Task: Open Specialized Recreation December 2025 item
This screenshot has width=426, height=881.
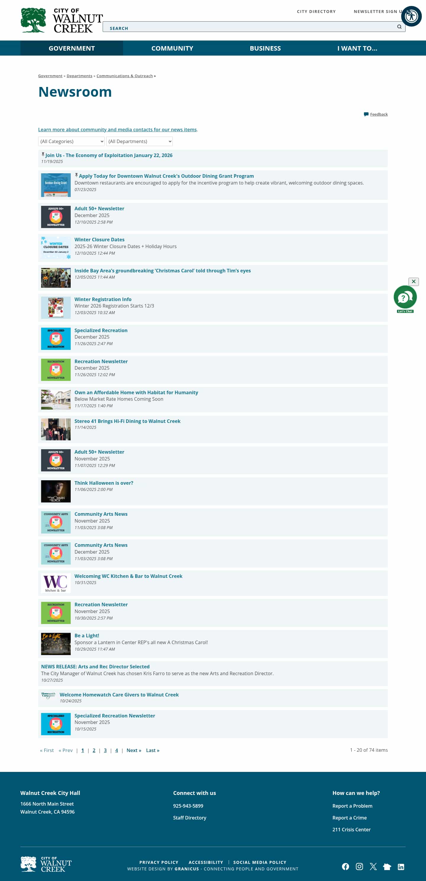Action: click(101, 330)
